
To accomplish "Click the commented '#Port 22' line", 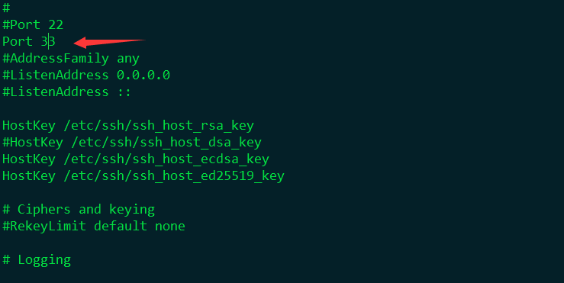I will tap(33, 25).
